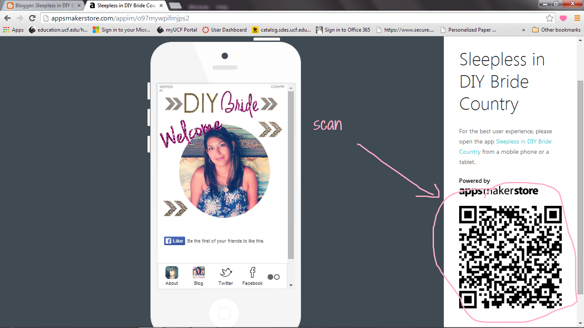Bookmark this page with the star icon

(550, 18)
